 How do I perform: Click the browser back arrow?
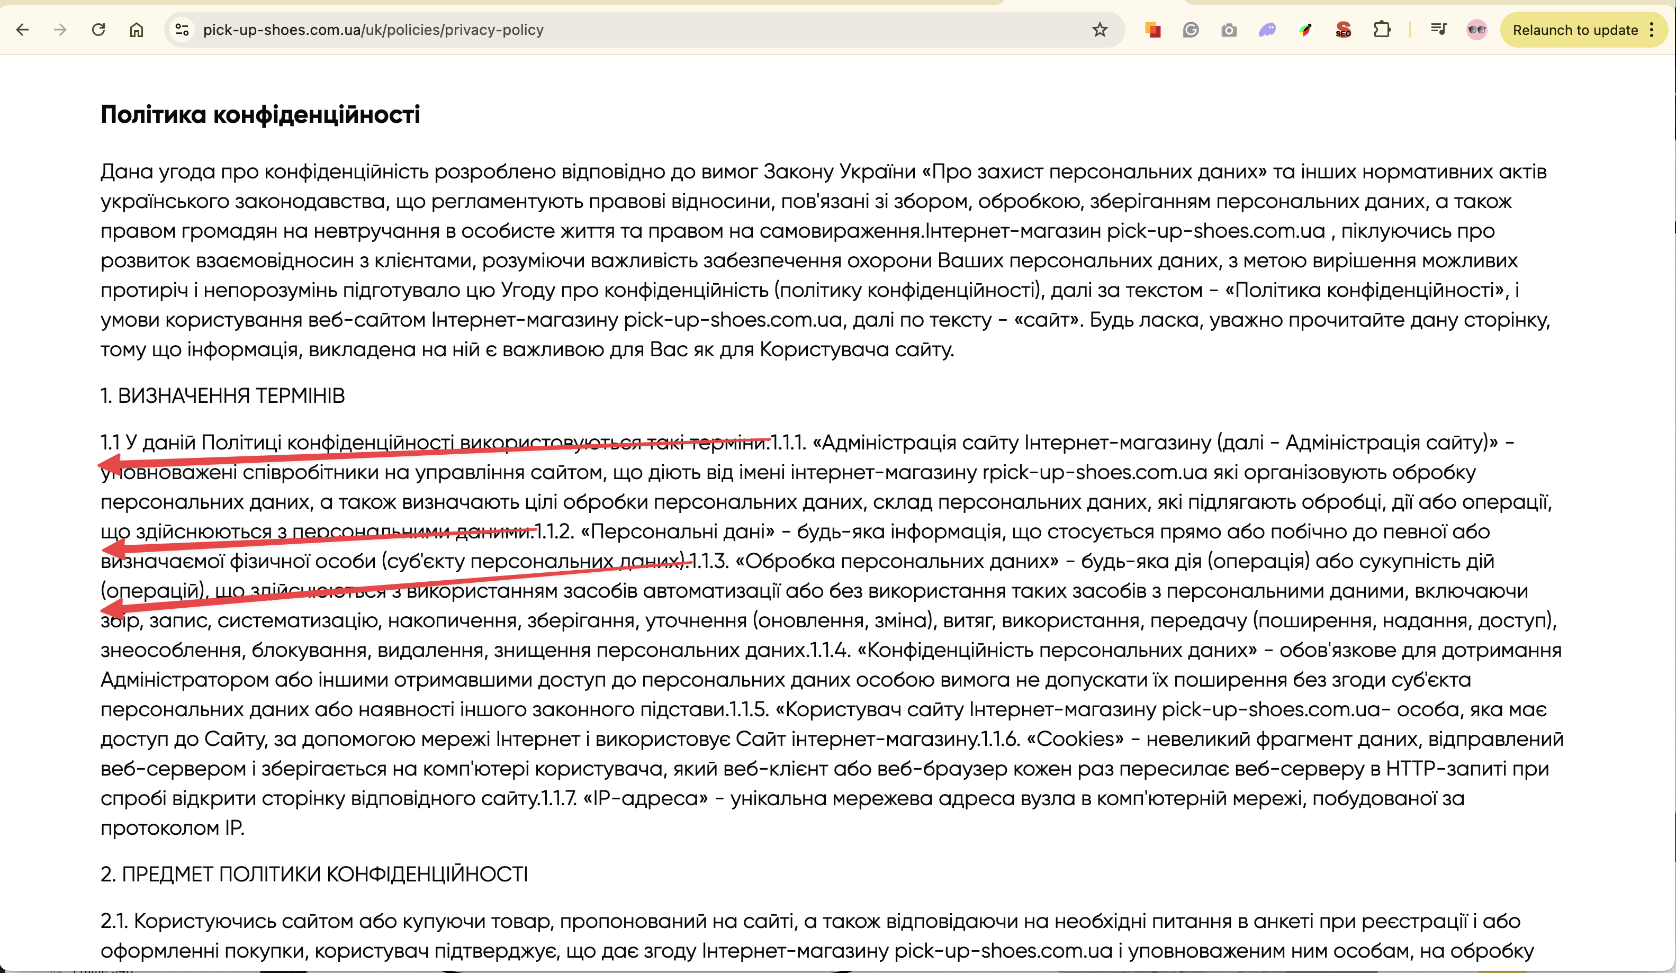tap(23, 30)
